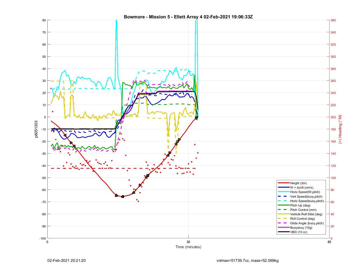Viewport: 364px width, 268px height.
Task: Select the red '340' heading axis tick label
Action: pyautogui.click(x=333, y=32)
